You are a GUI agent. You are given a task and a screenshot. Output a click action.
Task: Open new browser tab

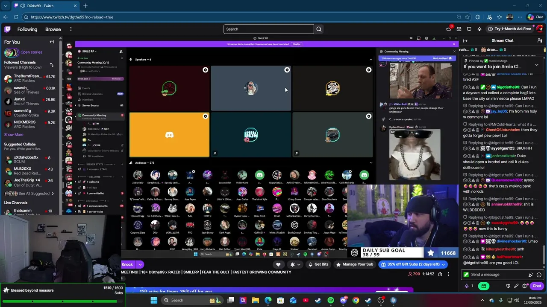coord(85,6)
